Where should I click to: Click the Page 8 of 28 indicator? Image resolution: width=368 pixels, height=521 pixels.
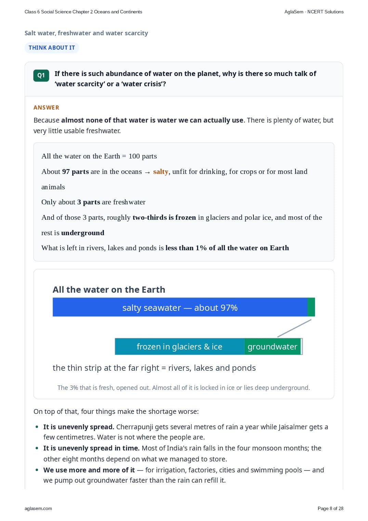(330, 508)
